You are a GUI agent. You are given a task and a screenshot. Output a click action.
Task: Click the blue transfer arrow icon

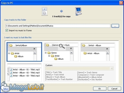click(61, 11)
